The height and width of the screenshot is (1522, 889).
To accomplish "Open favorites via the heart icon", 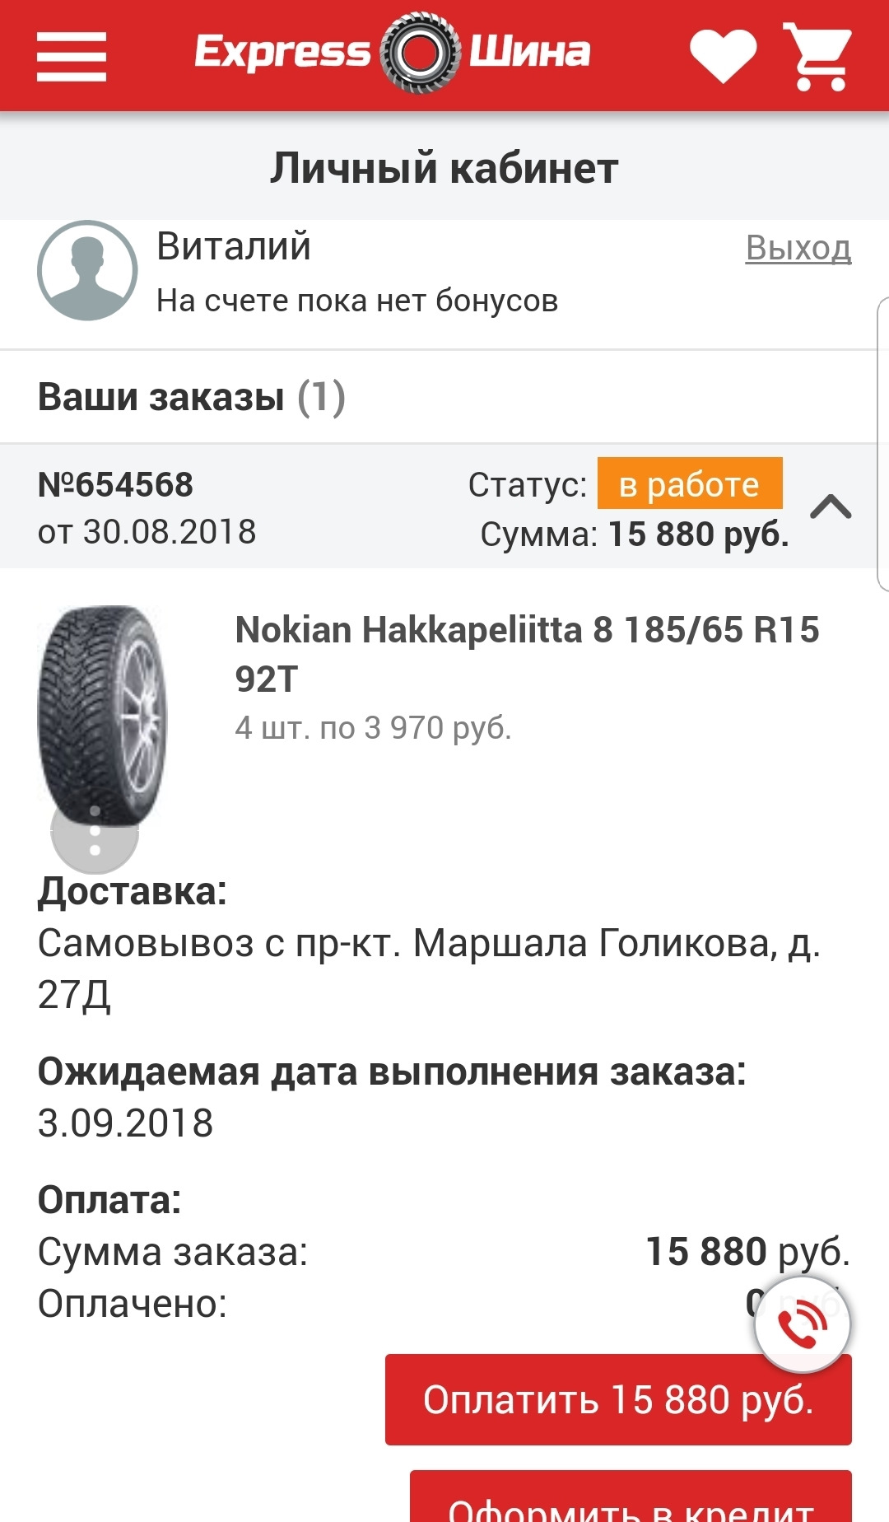I will tap(723, 55).
